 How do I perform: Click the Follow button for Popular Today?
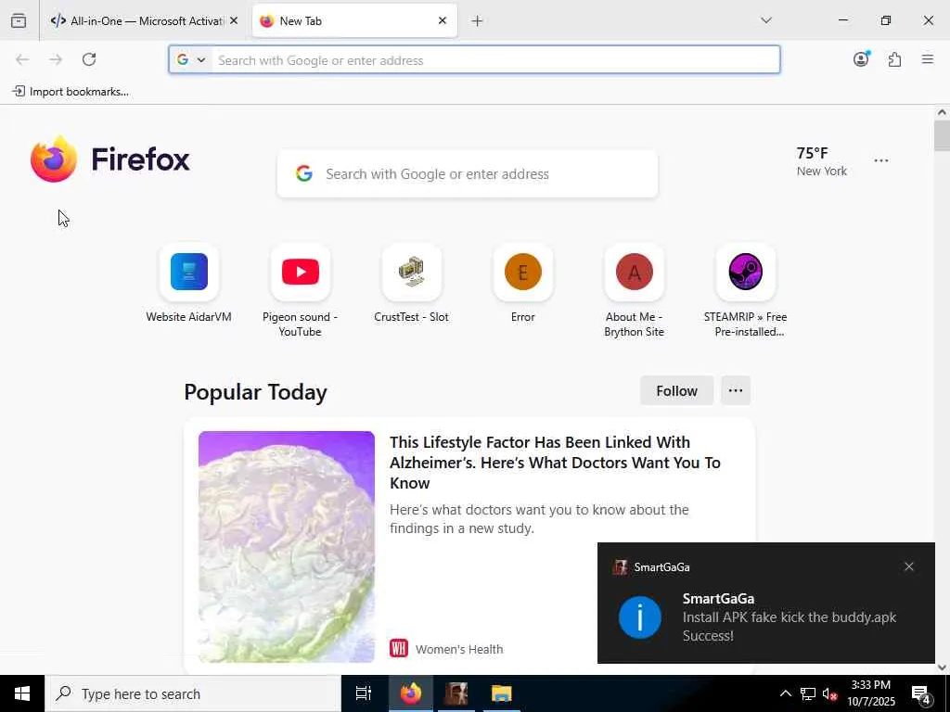(x=676, y=390)
